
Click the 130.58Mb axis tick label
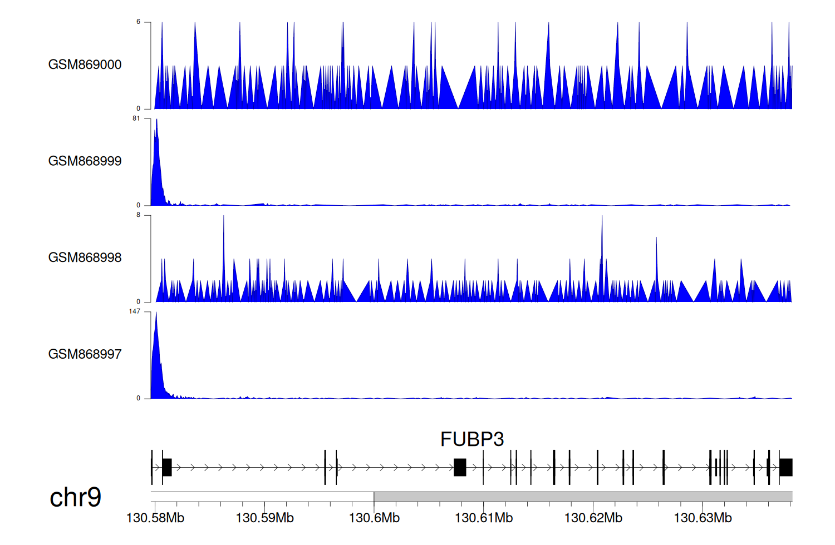coord(155,518)
